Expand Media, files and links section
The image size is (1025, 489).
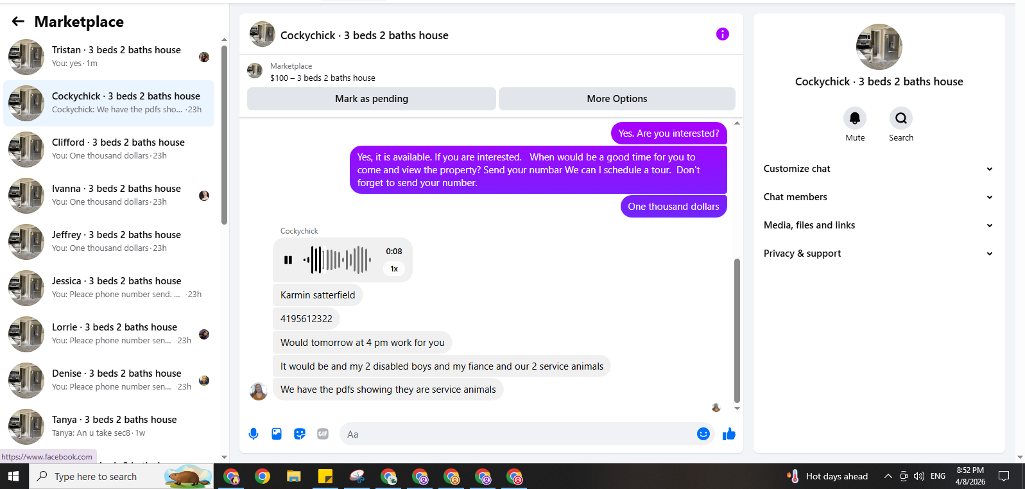[879, 225]
